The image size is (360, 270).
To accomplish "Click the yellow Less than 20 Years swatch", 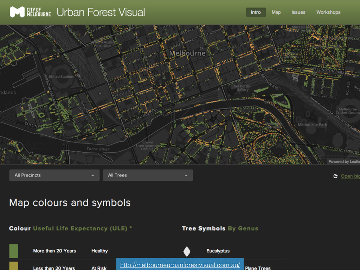I will pyautogui.click(x=14, y=266).
